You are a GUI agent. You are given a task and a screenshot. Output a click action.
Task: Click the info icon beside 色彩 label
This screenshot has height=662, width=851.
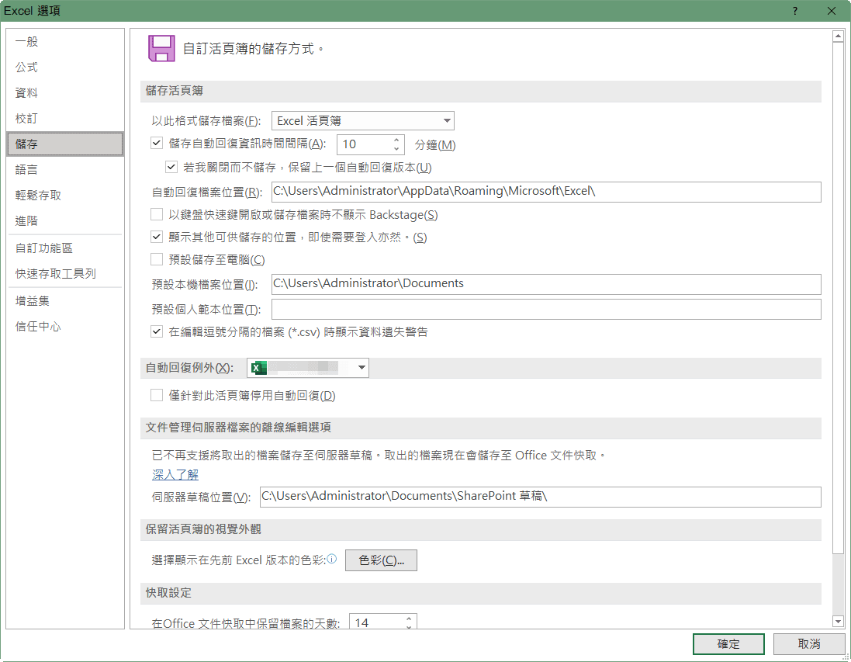point(331,559)
